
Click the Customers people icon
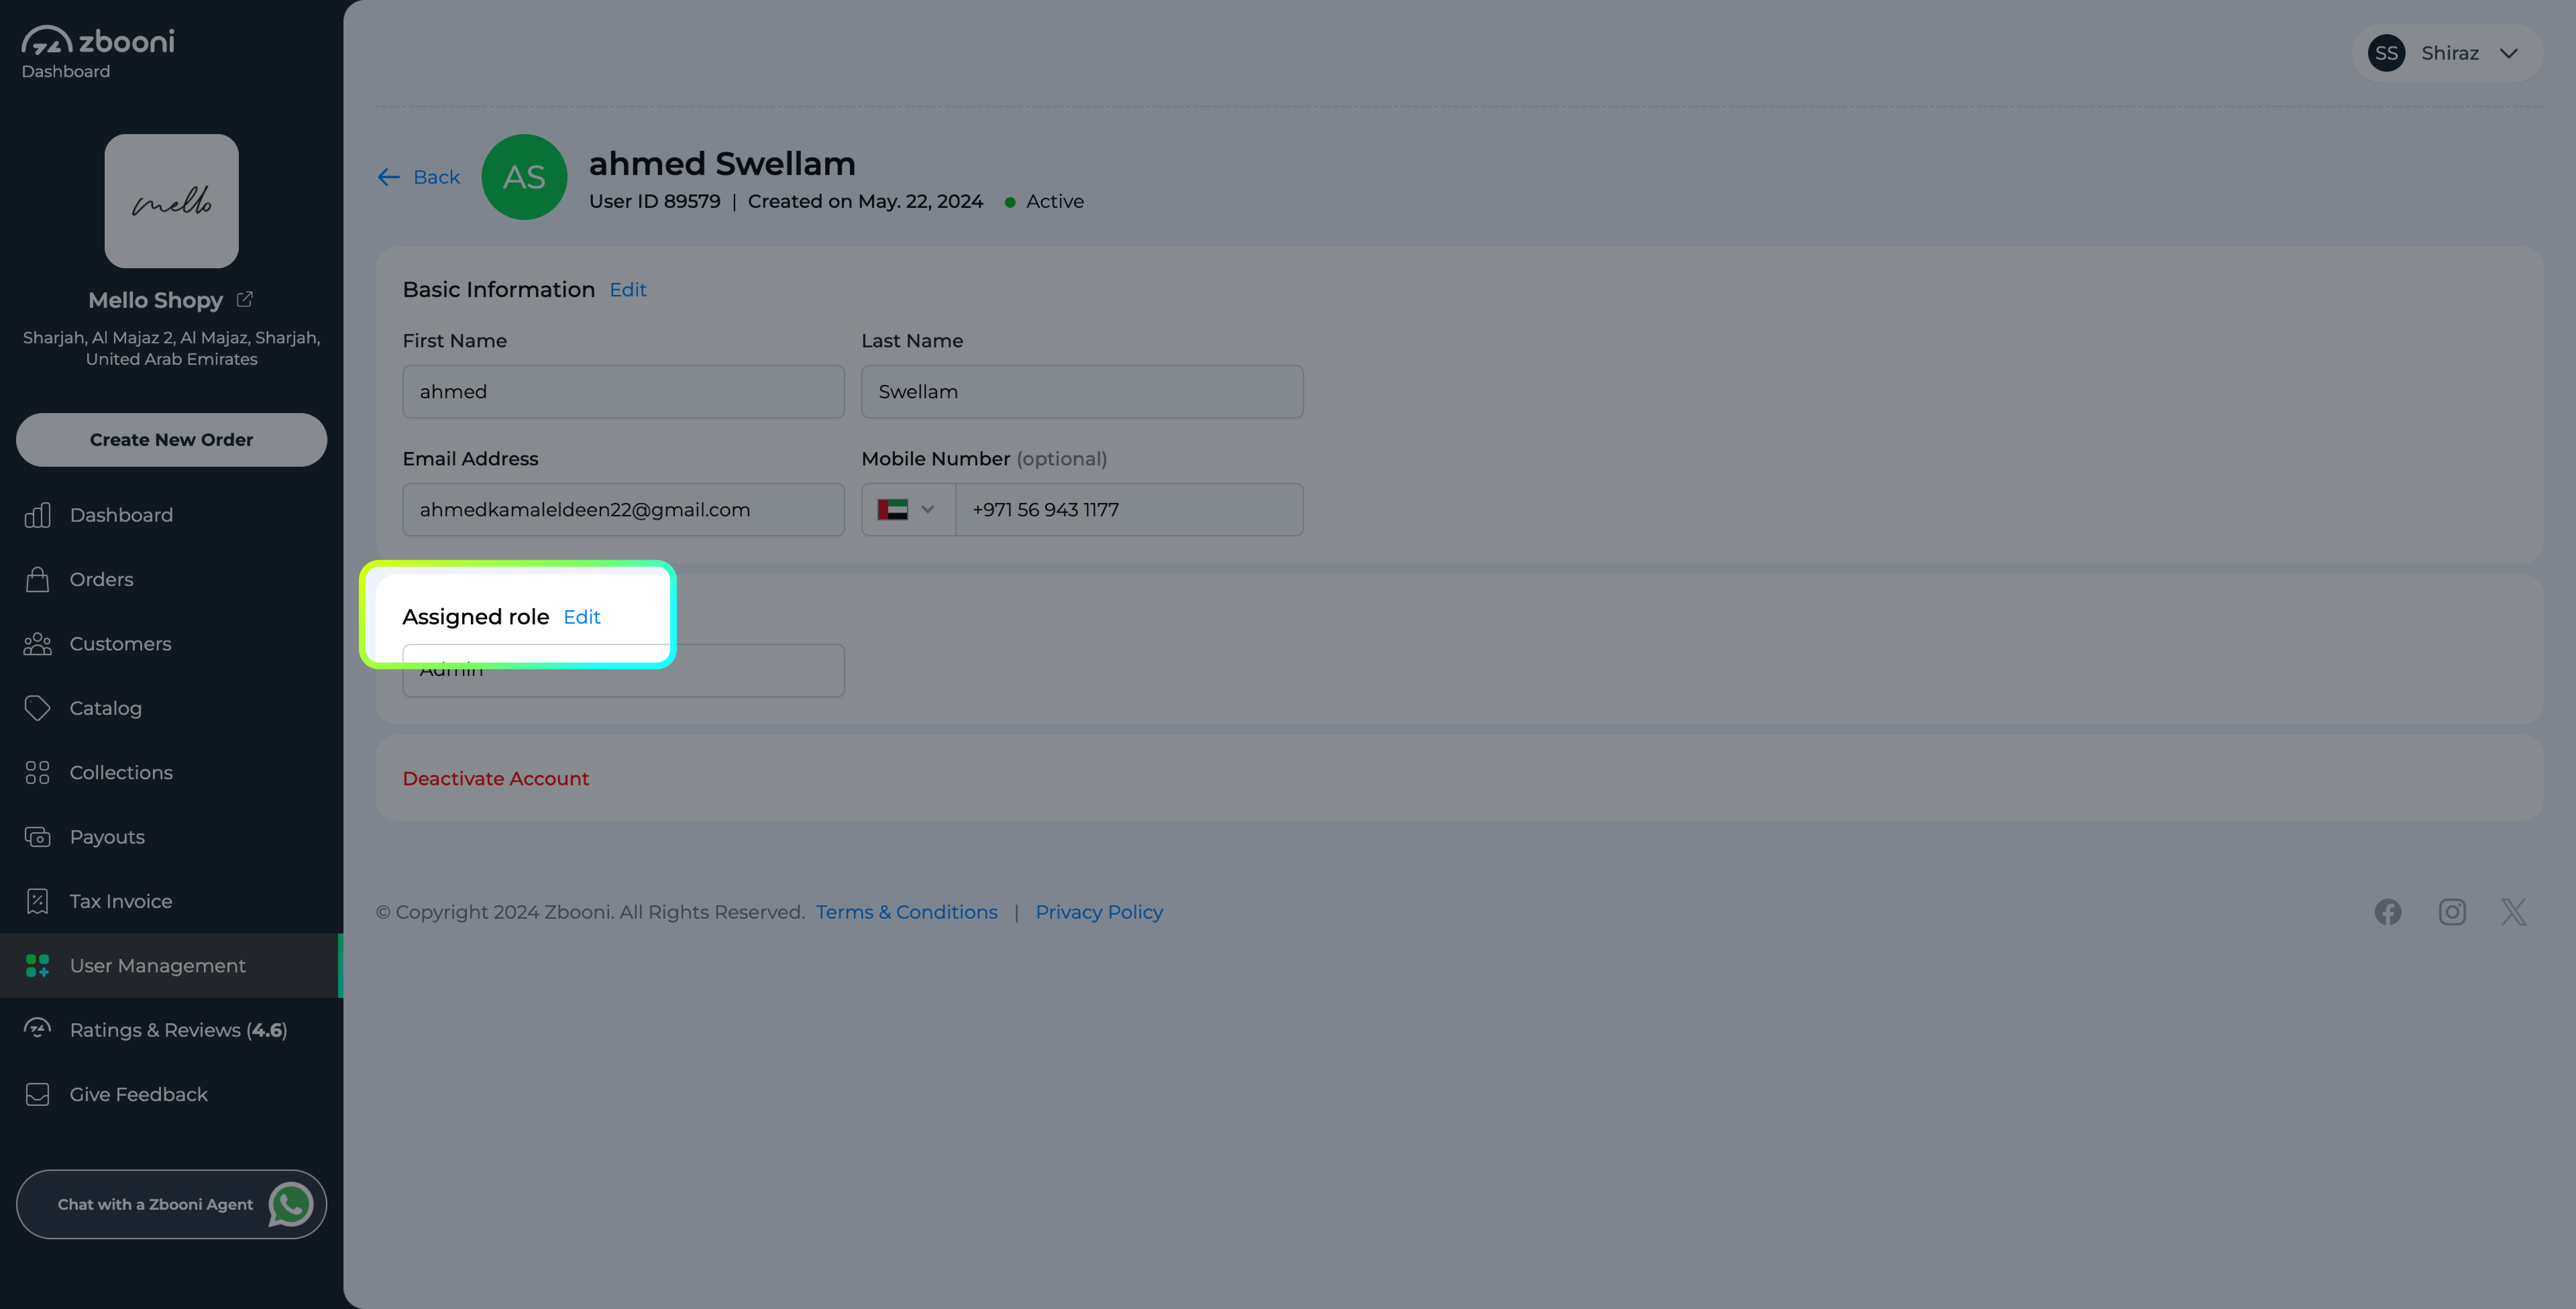point(37,644)
